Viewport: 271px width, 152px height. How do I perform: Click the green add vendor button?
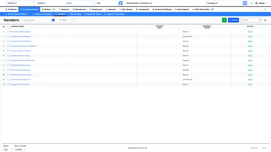224,20
